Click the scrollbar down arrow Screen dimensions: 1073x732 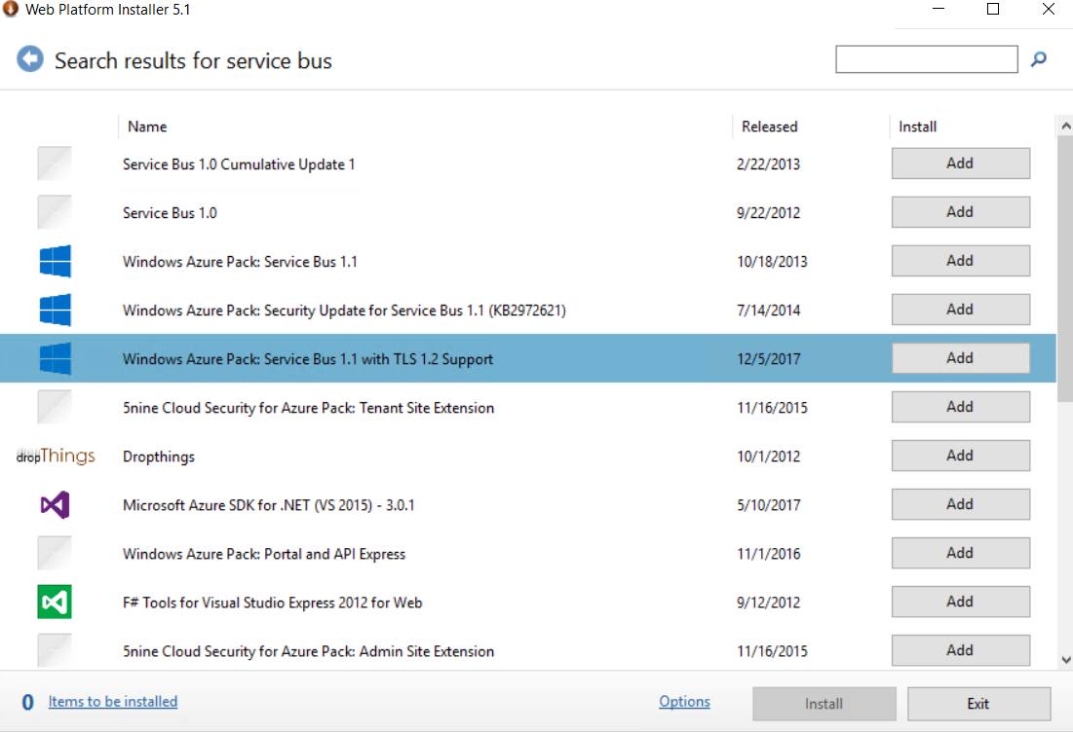[1064, 659]
